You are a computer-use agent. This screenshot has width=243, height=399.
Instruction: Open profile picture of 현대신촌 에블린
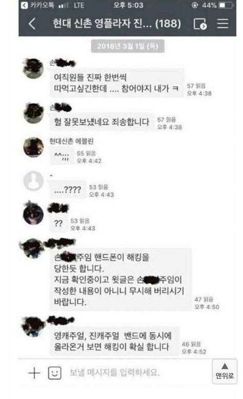point(33,147)
